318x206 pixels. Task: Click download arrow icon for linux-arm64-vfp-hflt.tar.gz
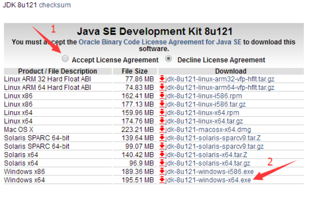tap(162, 87)
